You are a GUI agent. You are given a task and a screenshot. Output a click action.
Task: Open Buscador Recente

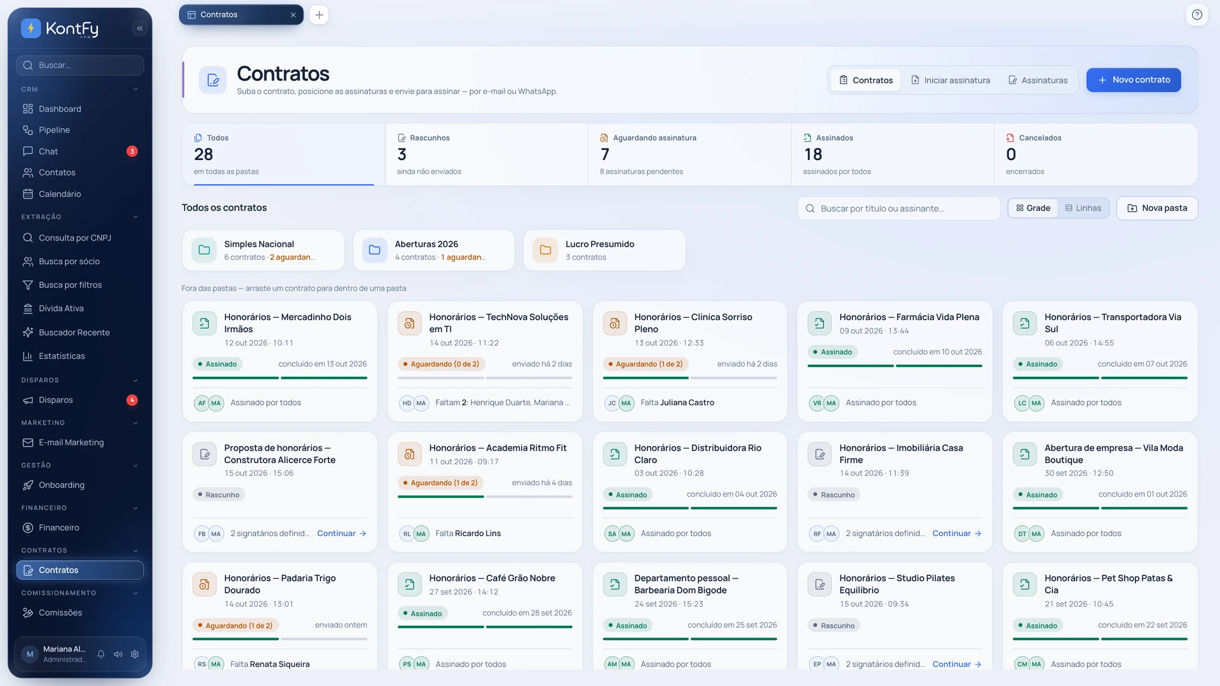click(80, 332)
